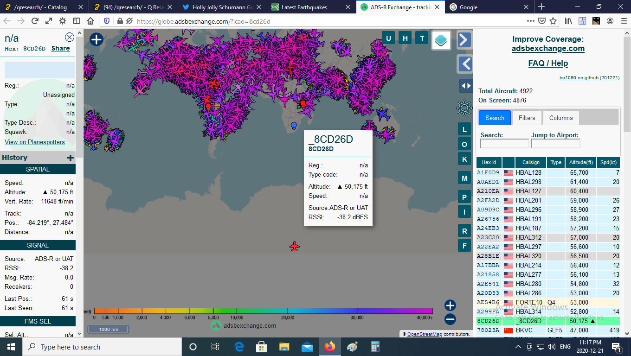Select the BKVC aircraft row
Viewport: 631px width, 356px height.
pyautogui.click(x=548, y=330)
